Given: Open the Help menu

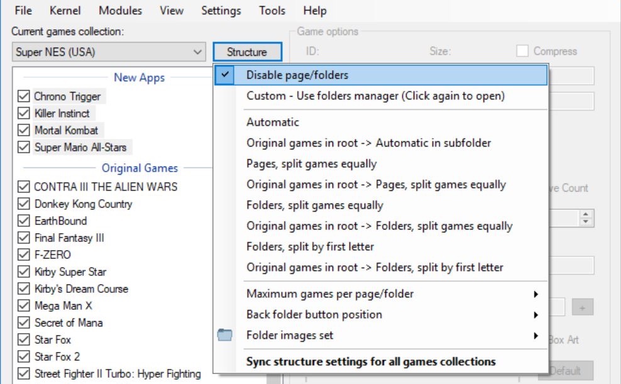Looking at the screenshot, I should 315,10.
